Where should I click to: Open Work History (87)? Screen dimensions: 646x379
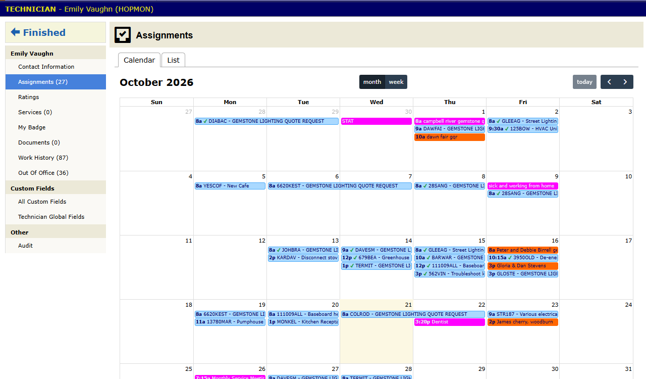coord(56,158)
